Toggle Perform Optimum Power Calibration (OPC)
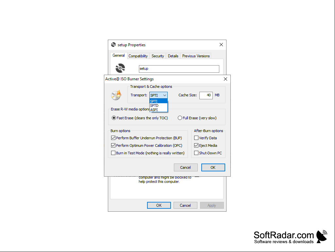Screen dimensions: 335x252 click(x=146, y=145)
